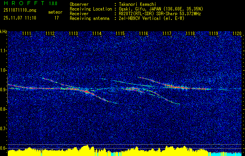
Task: Click the 0.8 frequency axis label
Action: (x=3, y=109)
